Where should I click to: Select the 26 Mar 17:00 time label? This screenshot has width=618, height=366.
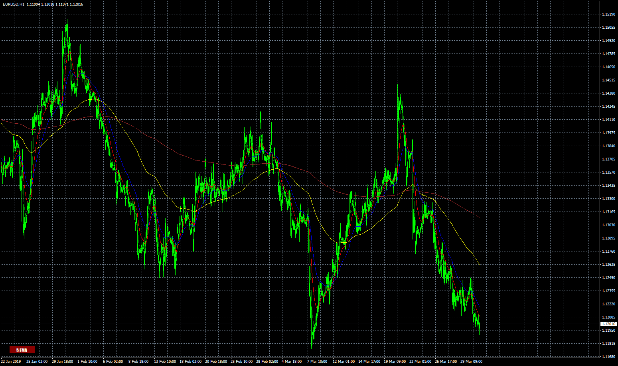pyautogui.click(x=446, y=362)
